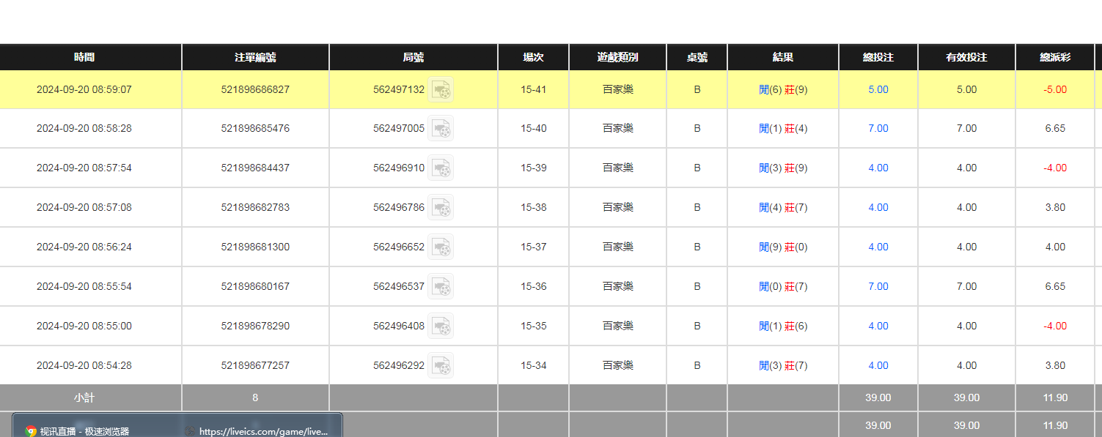1102x437 pixels.
Task: Sort by the 時間 column header
Action: click(x=84, y=57)
